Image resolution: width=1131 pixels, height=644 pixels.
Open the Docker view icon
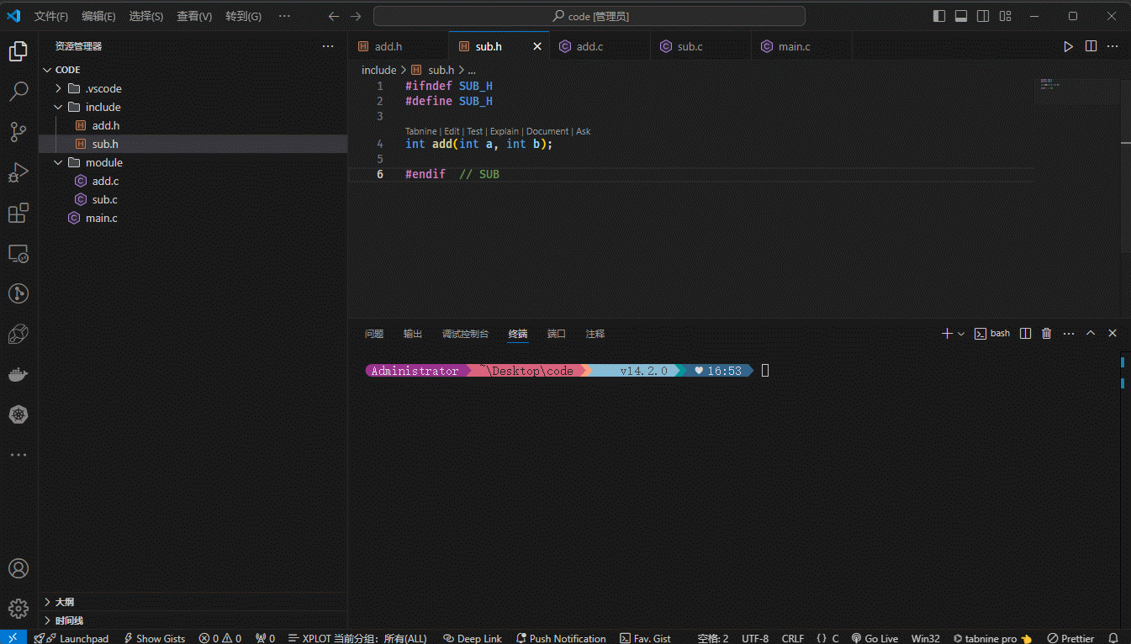(x=18, y=374)
